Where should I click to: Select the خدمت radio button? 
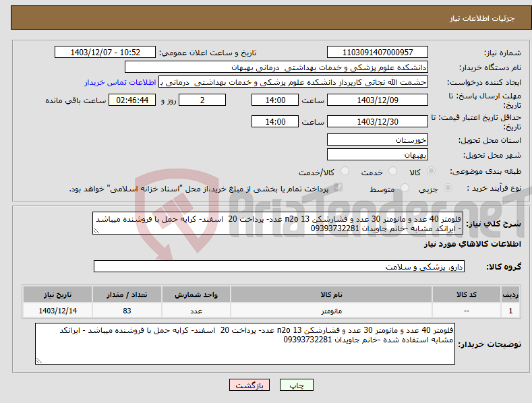pos(392,171)
